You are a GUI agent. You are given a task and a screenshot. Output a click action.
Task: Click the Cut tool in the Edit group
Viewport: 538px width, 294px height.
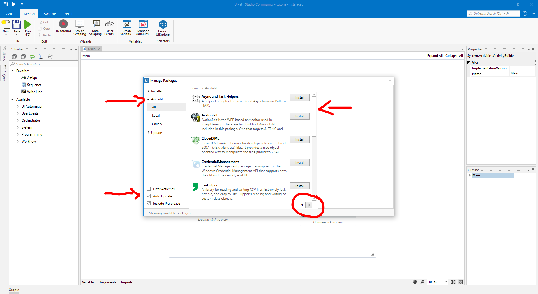(43, 22)
